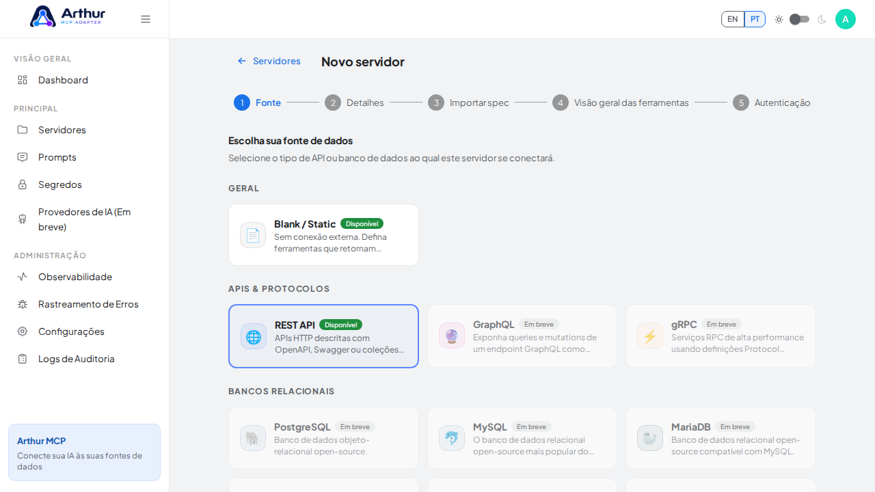Click the Arthur MCP Adapter logo
Screen dimensions: 875x492
[67, 16]
